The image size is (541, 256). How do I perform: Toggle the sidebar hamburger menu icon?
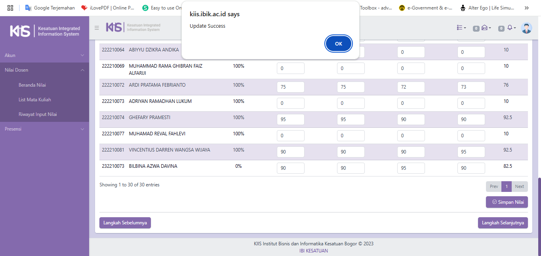[x=97, y=28]
